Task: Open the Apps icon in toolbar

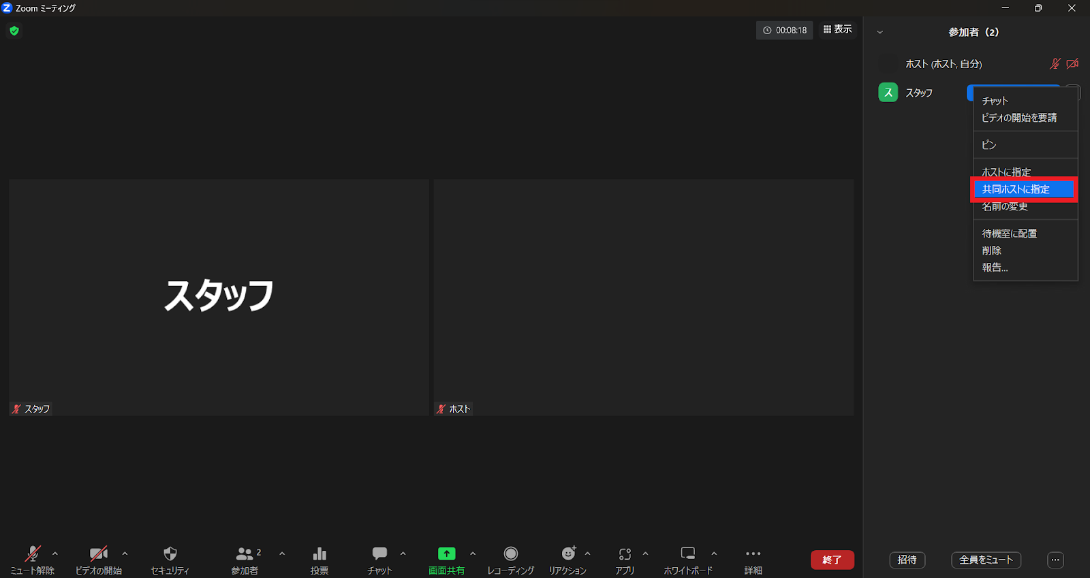Action: pyautogui.click(x=625, y=554)
